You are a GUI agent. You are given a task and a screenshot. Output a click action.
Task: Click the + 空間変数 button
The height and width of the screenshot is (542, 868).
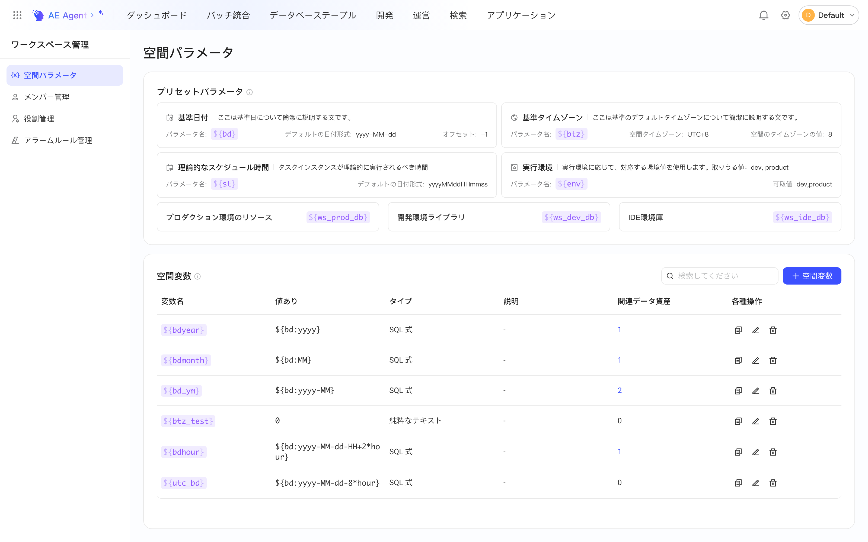(x=812, y=276)
